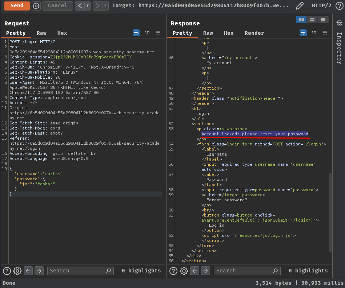This screenshot has height=288, width=345.
Task: Click the Response vertical scrollbar
Action: [330, 212]
